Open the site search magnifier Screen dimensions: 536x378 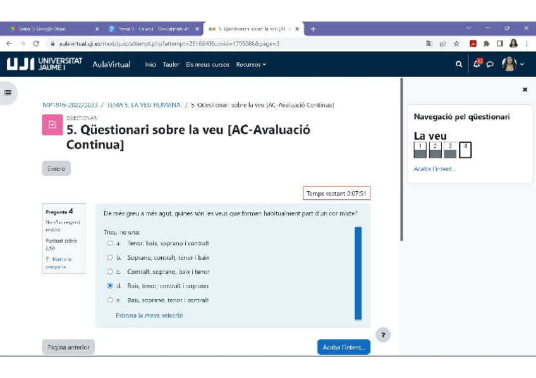tap(459, 64)
